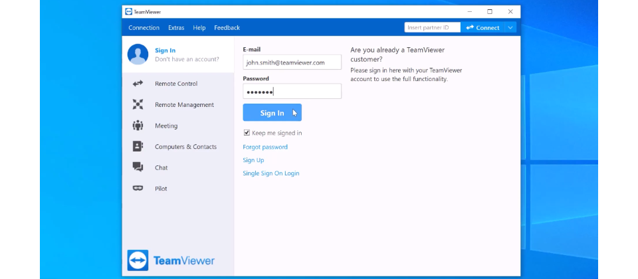Maximize the TeamViewer window
This screenshot has width=638, height=279.
(490, 12)
